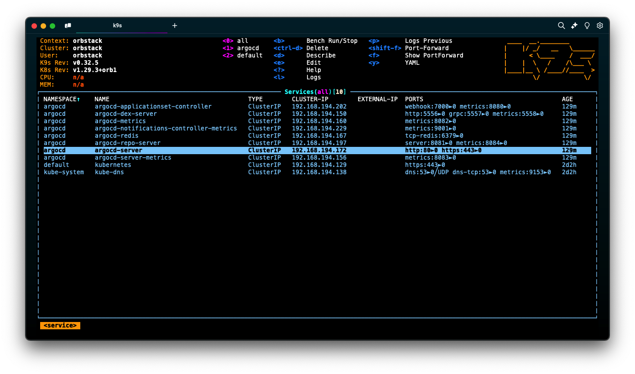Click the lightbulb tips icon
Viewport: 635px width, 374px height.
point(587,26)
